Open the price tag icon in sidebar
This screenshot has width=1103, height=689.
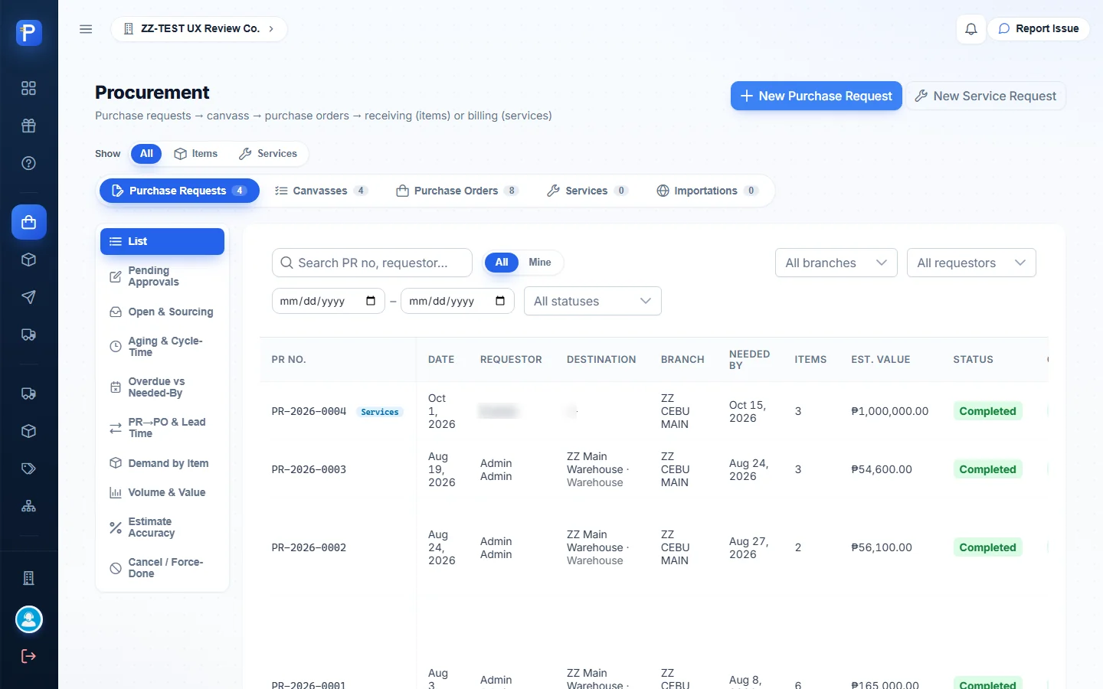click(x=28, y=469)
